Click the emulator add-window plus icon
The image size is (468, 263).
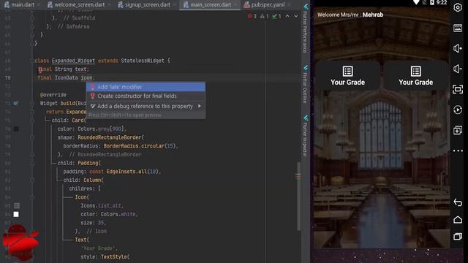click(458, 130)
